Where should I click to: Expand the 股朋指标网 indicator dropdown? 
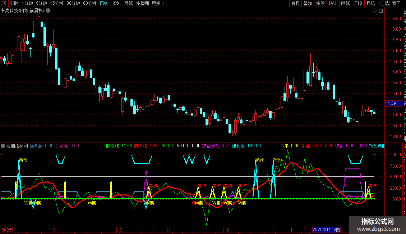(x=3, y=146)
